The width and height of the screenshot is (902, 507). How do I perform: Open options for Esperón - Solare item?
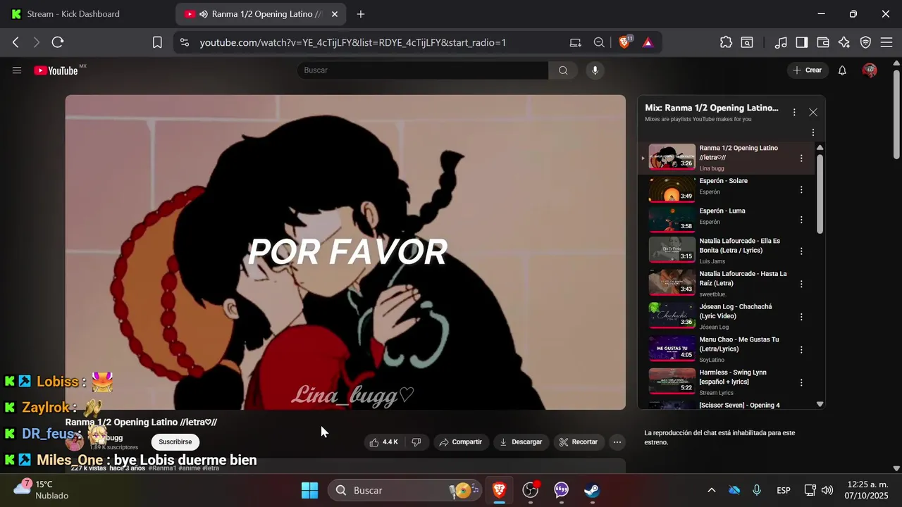(801, 190)
